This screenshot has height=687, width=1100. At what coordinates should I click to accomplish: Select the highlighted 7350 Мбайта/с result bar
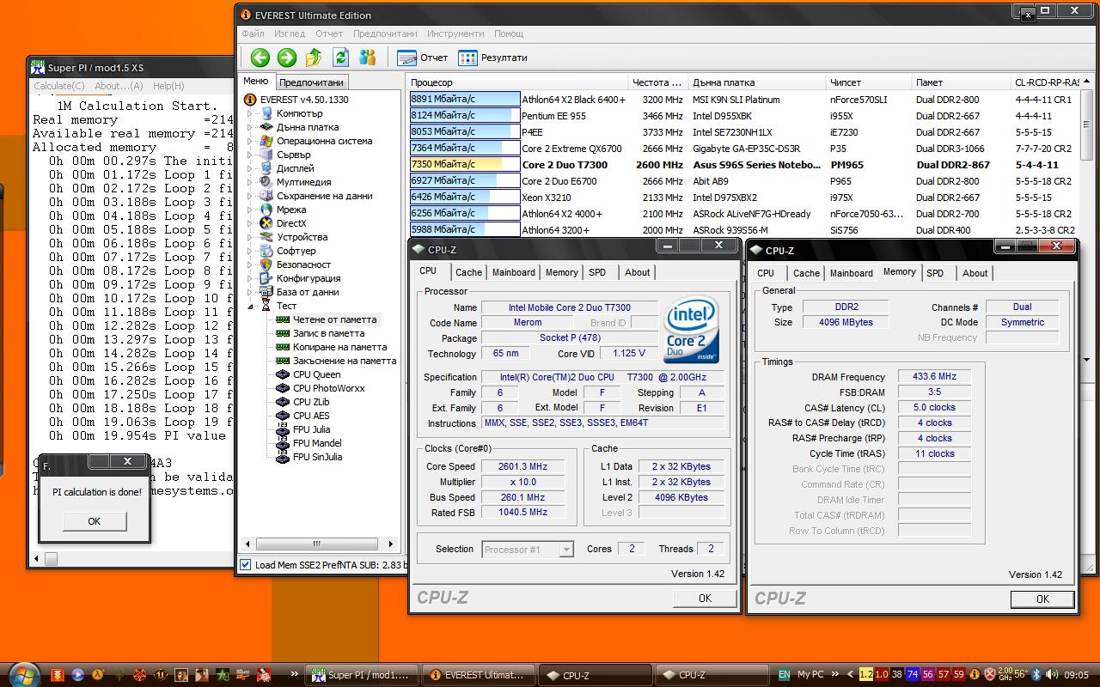[465, 165]
